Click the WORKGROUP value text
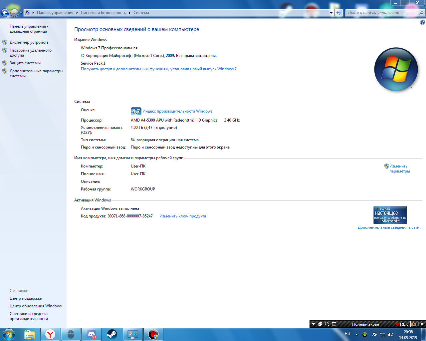 pos(143,189)
